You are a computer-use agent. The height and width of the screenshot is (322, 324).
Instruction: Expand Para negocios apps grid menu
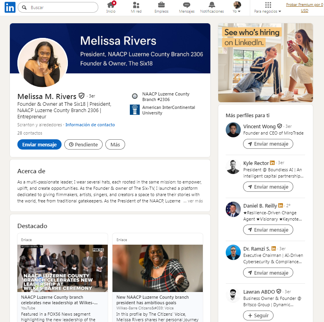[x=268, y=7]
